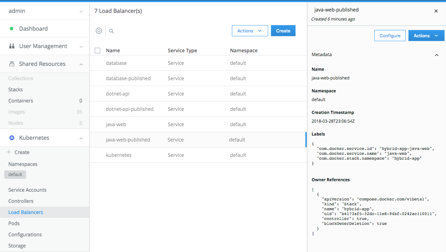Open the blue Actions dropdown in details panel
The image size is (446, 252).
click(x=426, y=36)
